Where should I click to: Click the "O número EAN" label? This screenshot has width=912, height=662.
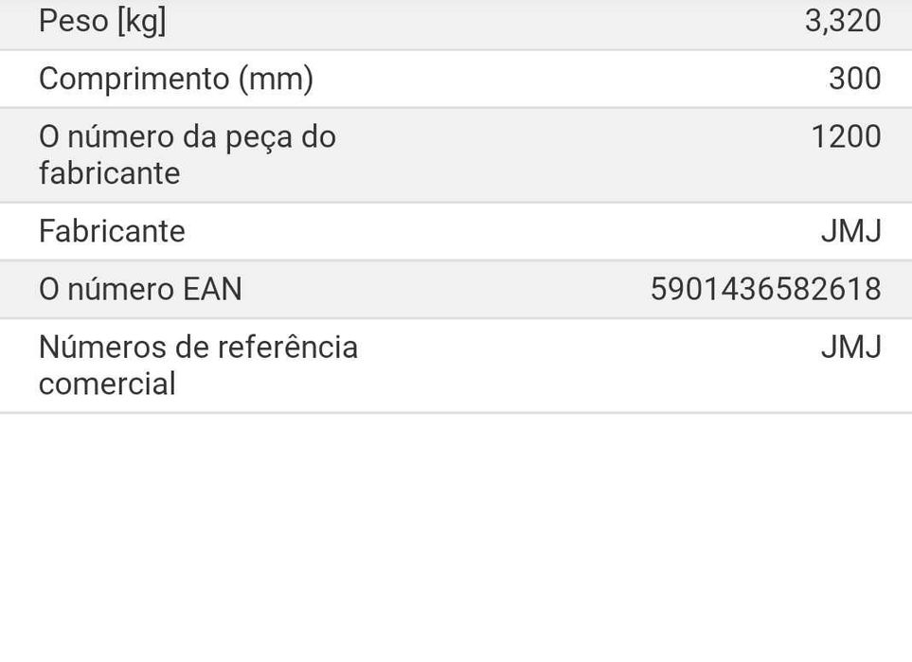click(x=140, y=289)
